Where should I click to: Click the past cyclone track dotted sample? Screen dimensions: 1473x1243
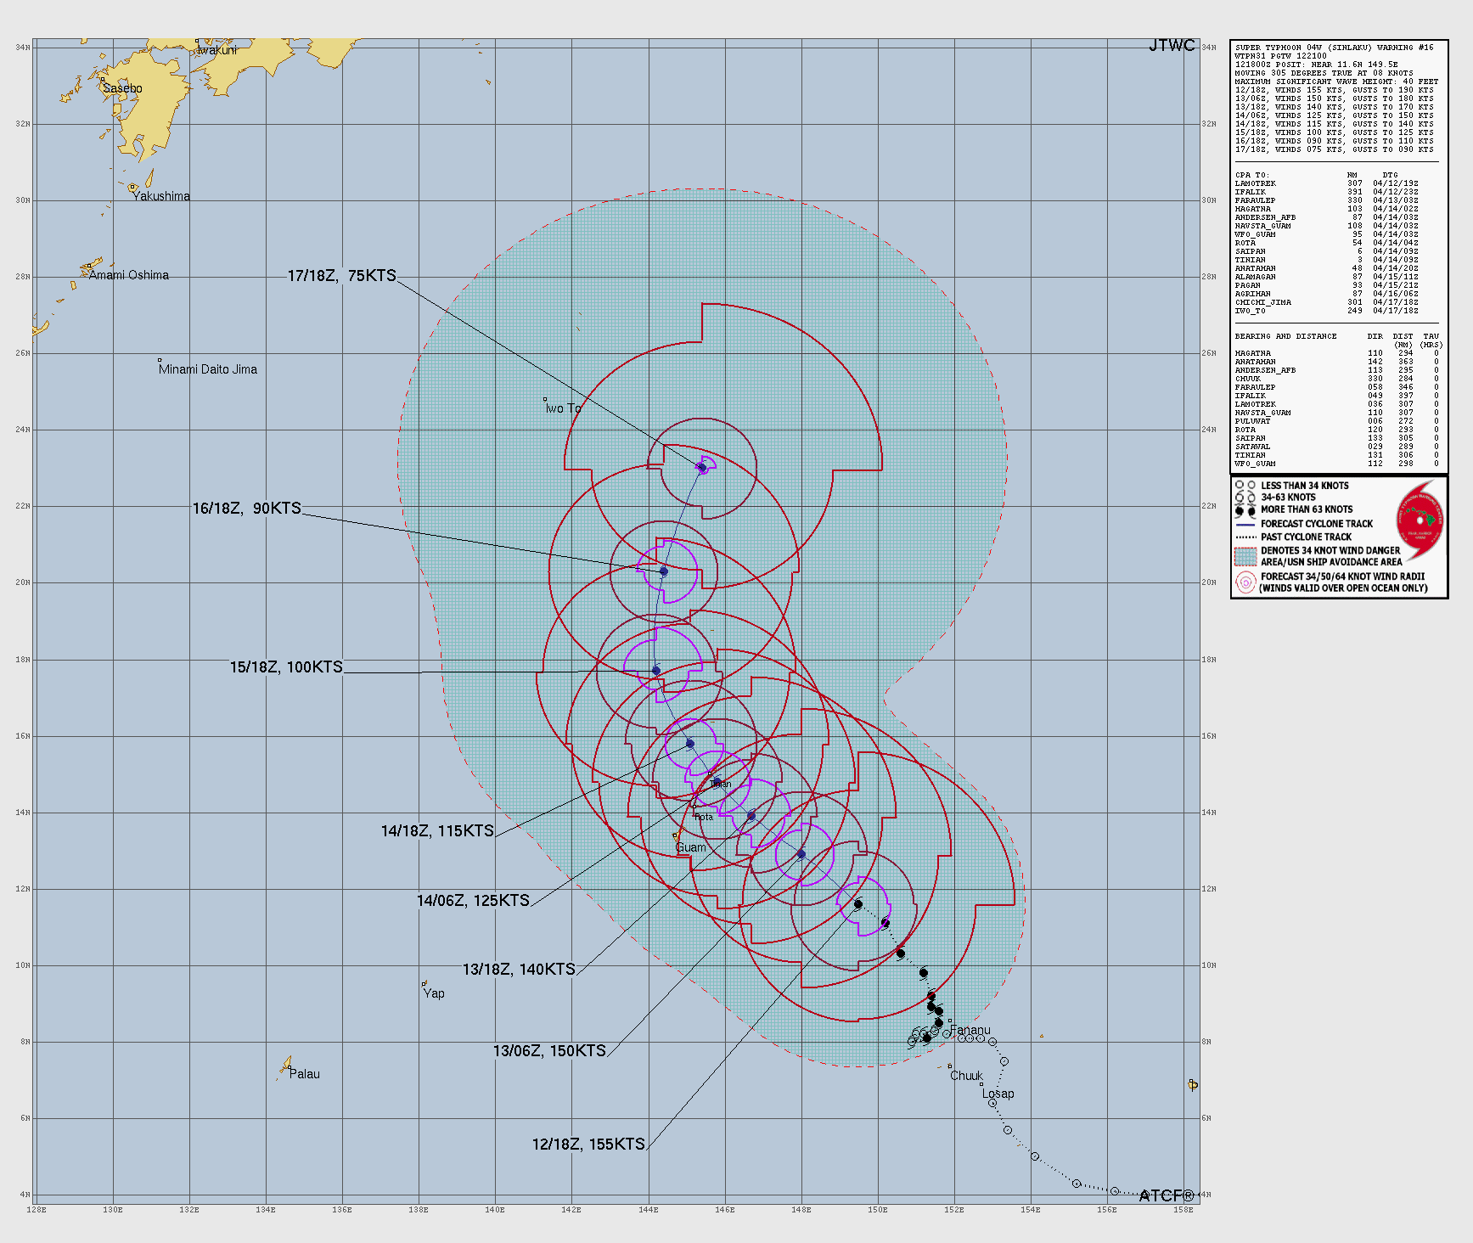1245,537
